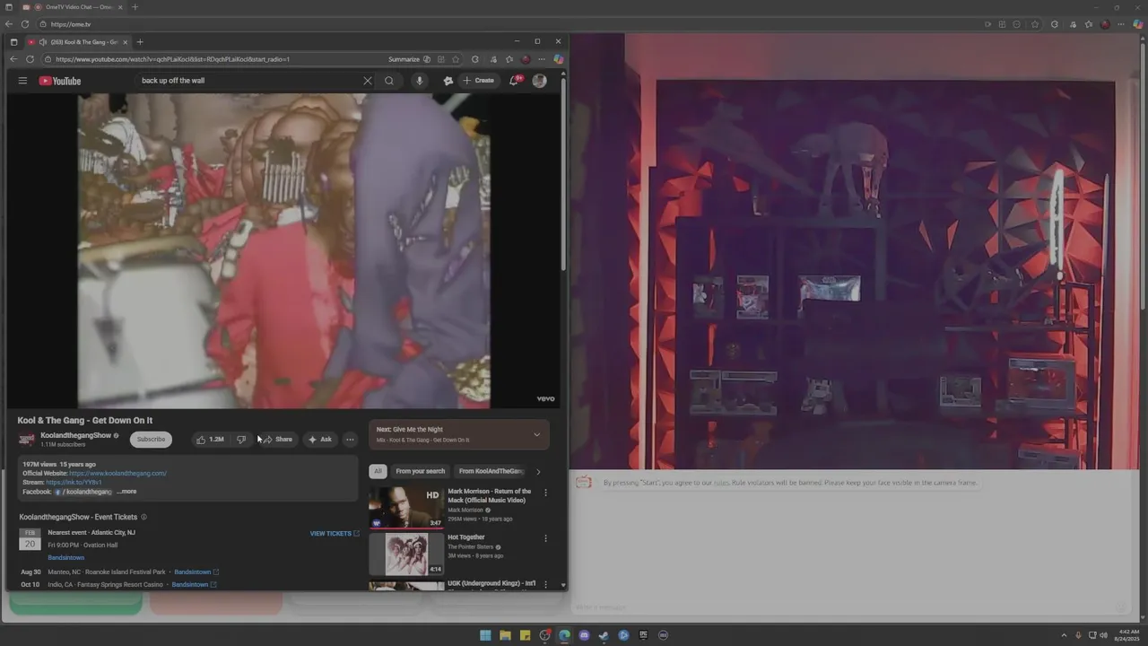Open the taskbar clock showing 4:42 AM

[1125, 635]
